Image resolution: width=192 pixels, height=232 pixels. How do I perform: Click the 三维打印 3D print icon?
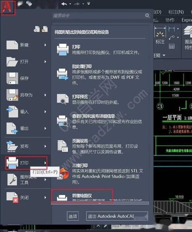click(63, 174)
